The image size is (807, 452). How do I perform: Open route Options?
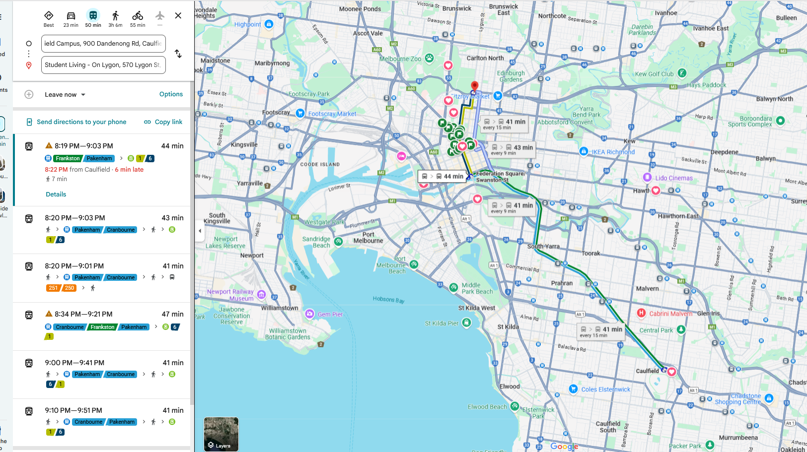(x=171, y=94)
